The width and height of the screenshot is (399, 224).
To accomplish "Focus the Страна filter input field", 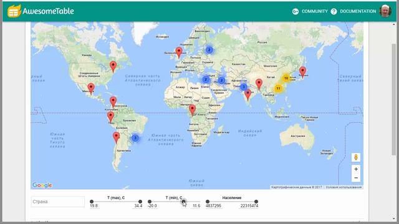I will pos(58,202).
